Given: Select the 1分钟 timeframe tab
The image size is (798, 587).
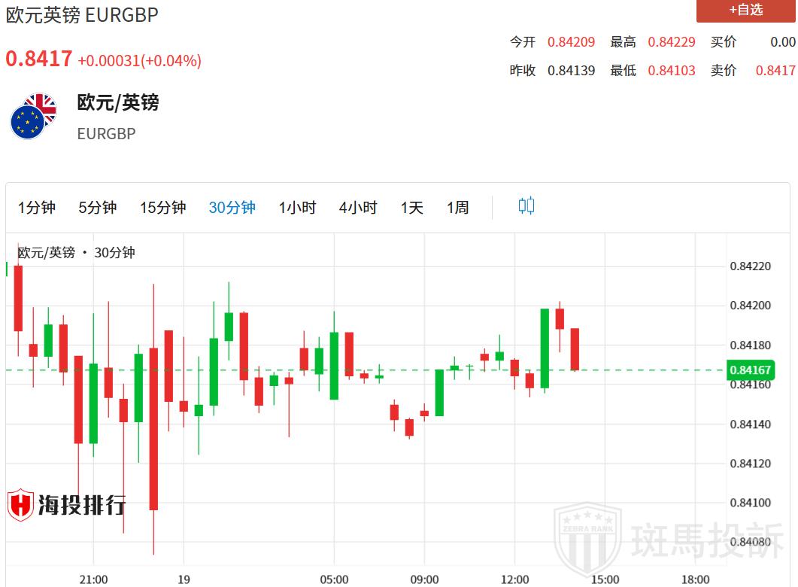Looking at the screenshot, I should point(37,208).
